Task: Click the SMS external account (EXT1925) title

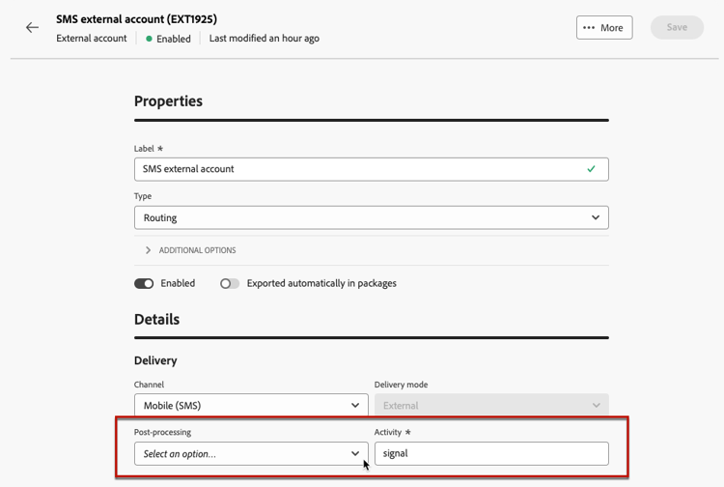Action: 136,19
